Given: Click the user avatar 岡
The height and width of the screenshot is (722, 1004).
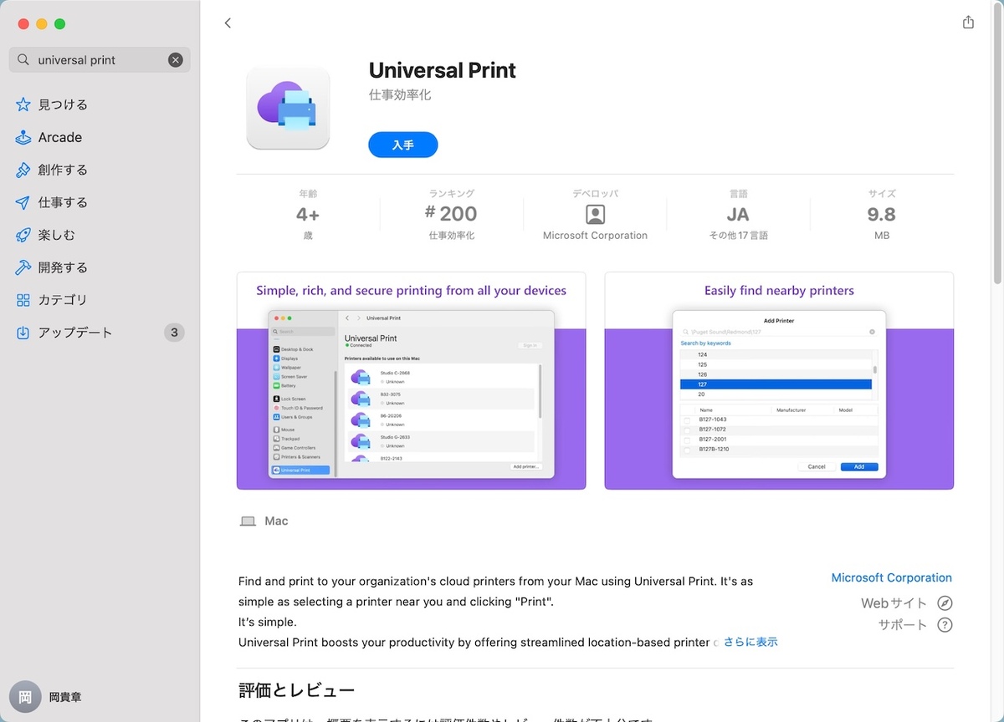Looking at the screenshot, I should tap(25, 696).
